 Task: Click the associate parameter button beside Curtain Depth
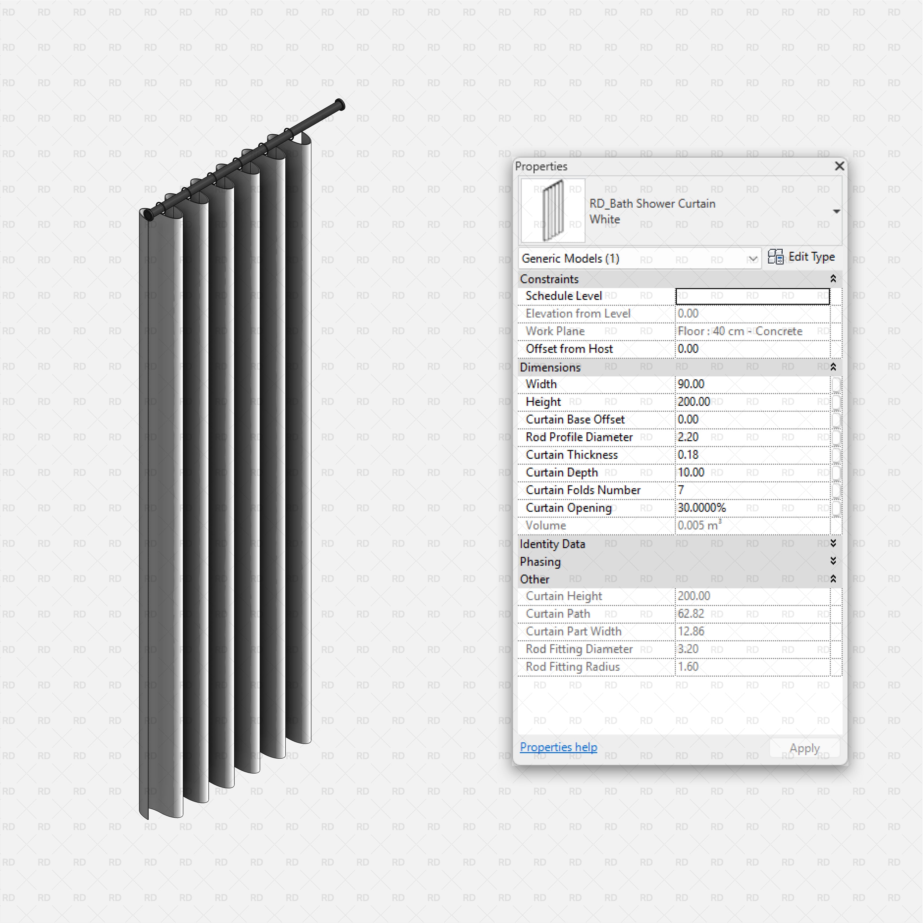(836, 473)
